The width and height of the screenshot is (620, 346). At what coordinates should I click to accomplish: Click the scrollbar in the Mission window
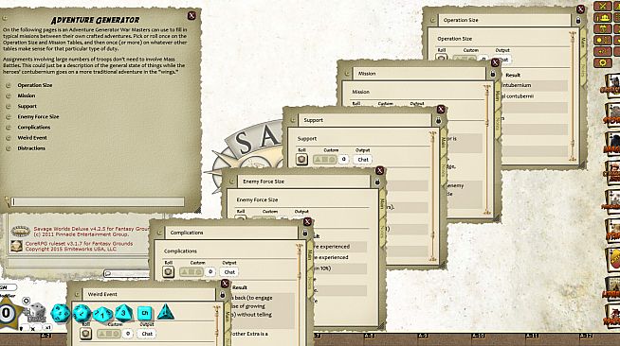486,149
